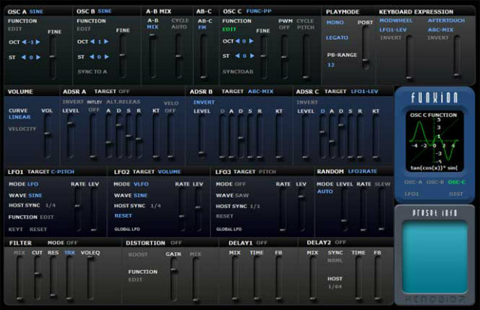Toggle INVERT on ADSR B
Image resolution: width=480 pixels, height=310 pixels.
204,102
